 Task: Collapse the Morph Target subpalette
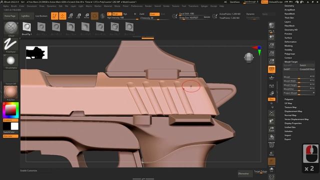point(291,61)
